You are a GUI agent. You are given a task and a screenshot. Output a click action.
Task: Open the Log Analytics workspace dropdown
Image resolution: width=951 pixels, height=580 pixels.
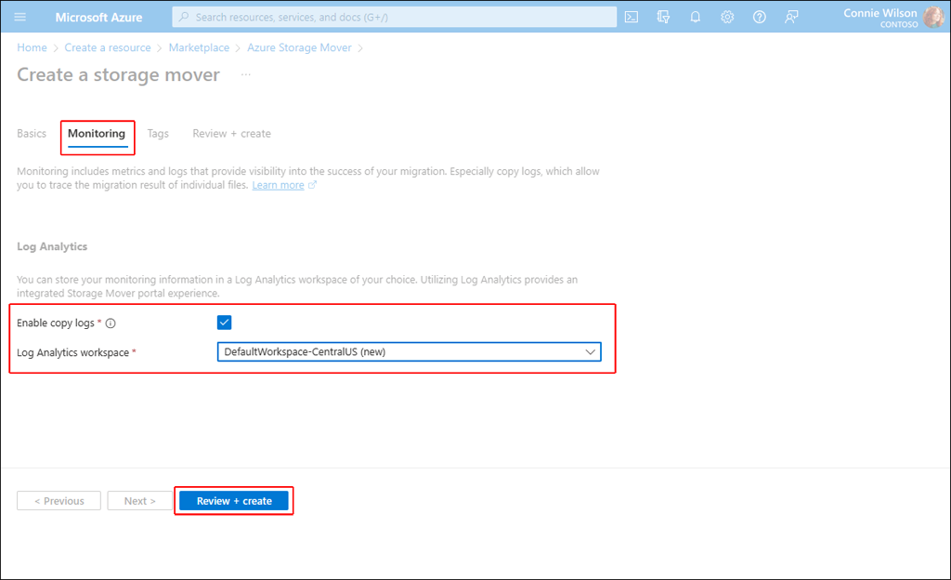pos(410,352)
